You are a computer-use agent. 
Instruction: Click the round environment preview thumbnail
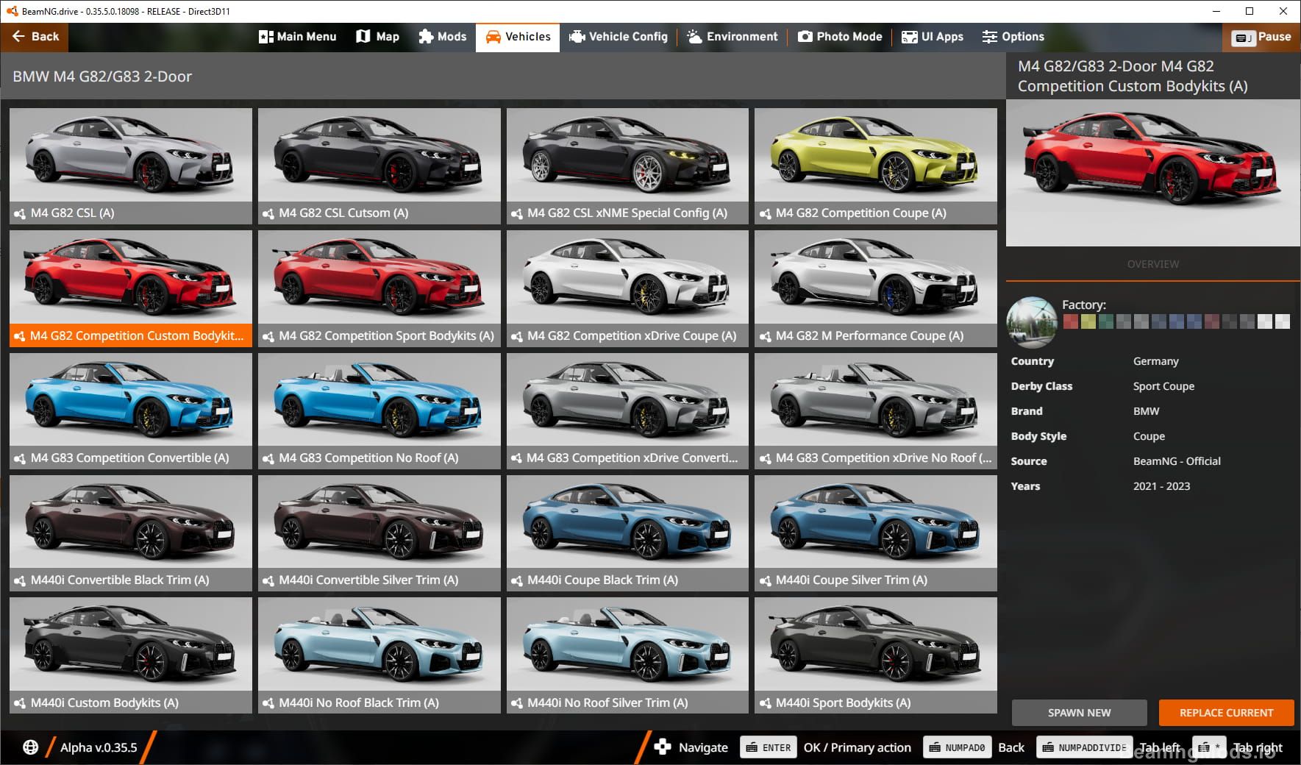(x=1032, y=322)
